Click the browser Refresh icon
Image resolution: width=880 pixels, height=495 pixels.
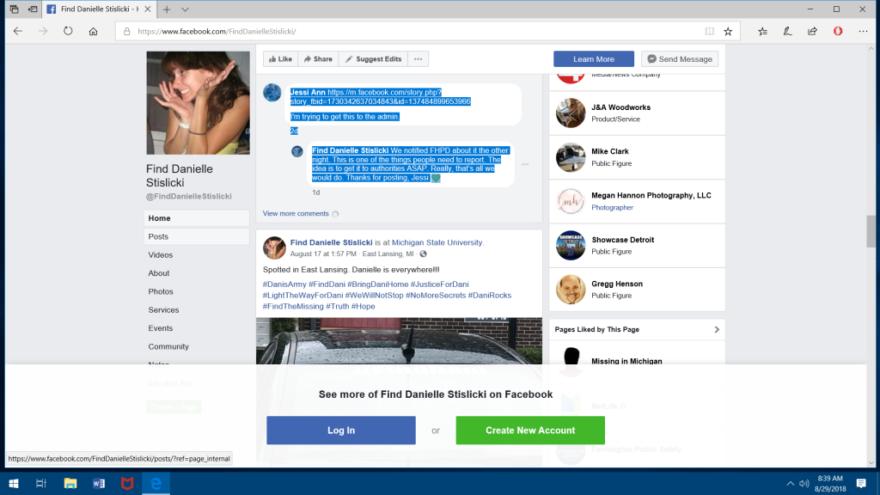[68, 31]
